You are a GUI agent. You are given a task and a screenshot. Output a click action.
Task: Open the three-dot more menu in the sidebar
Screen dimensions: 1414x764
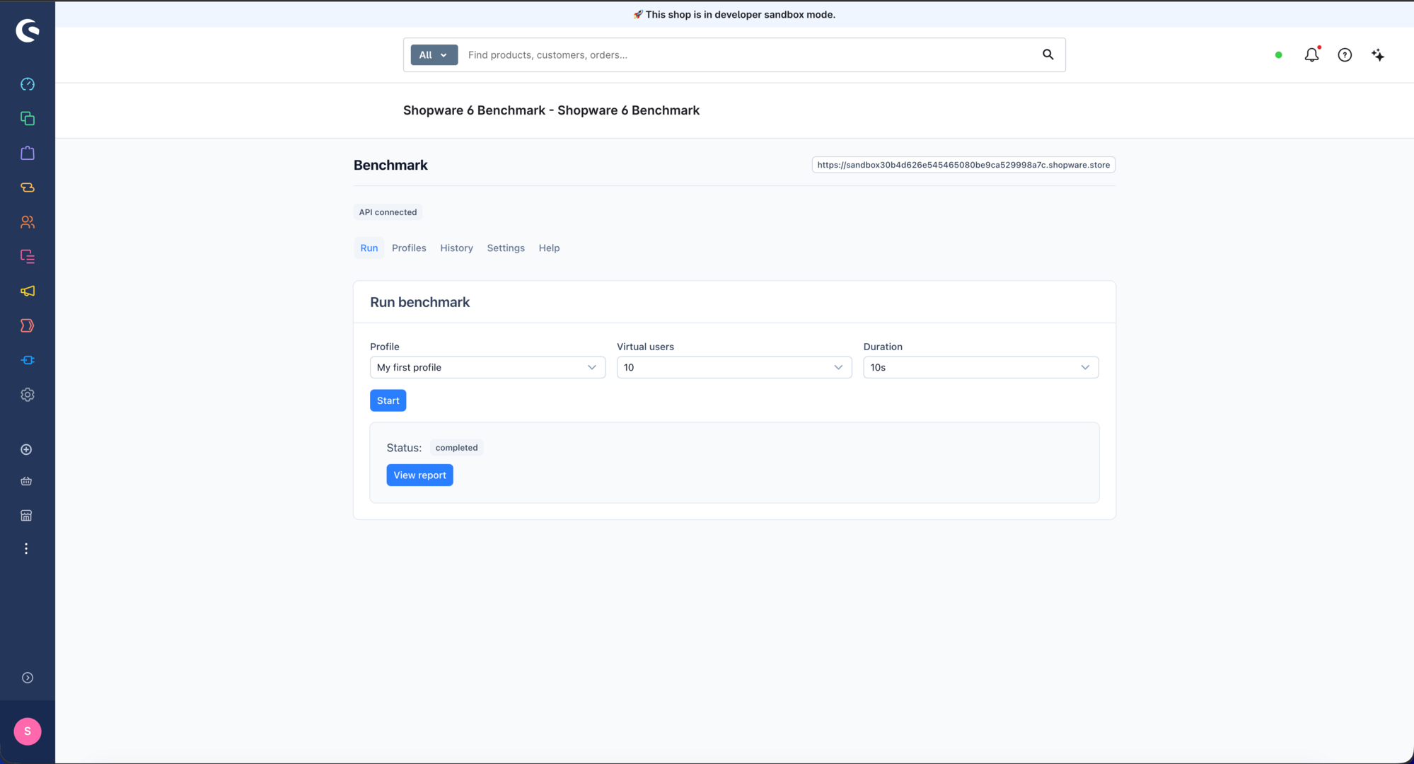(26, 549)
